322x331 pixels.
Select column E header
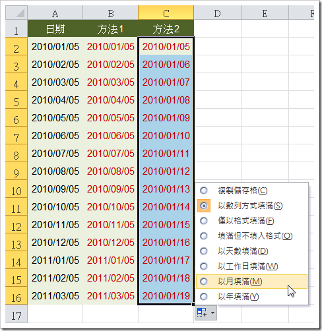(x=265, y=13)
